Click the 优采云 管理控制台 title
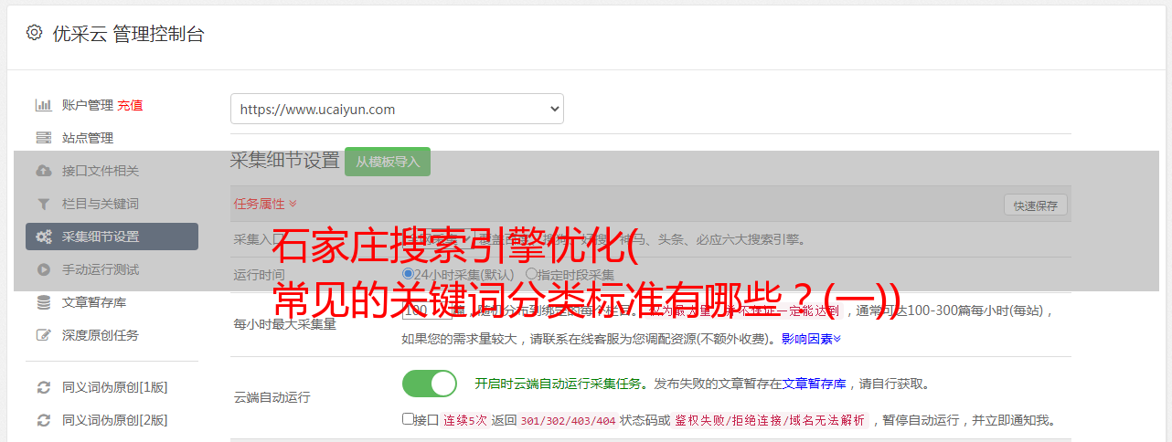Image resolution: width=1172 pixels, height=442 pixels. point(128,34)
